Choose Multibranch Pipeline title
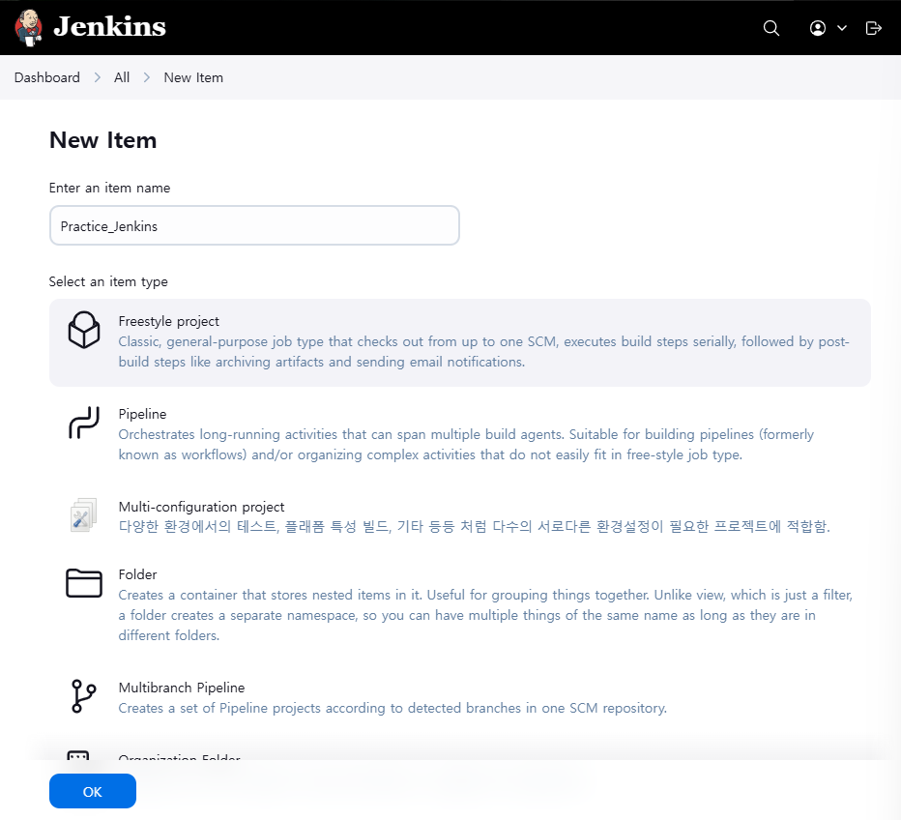901x820 pixels. point(182,688)
